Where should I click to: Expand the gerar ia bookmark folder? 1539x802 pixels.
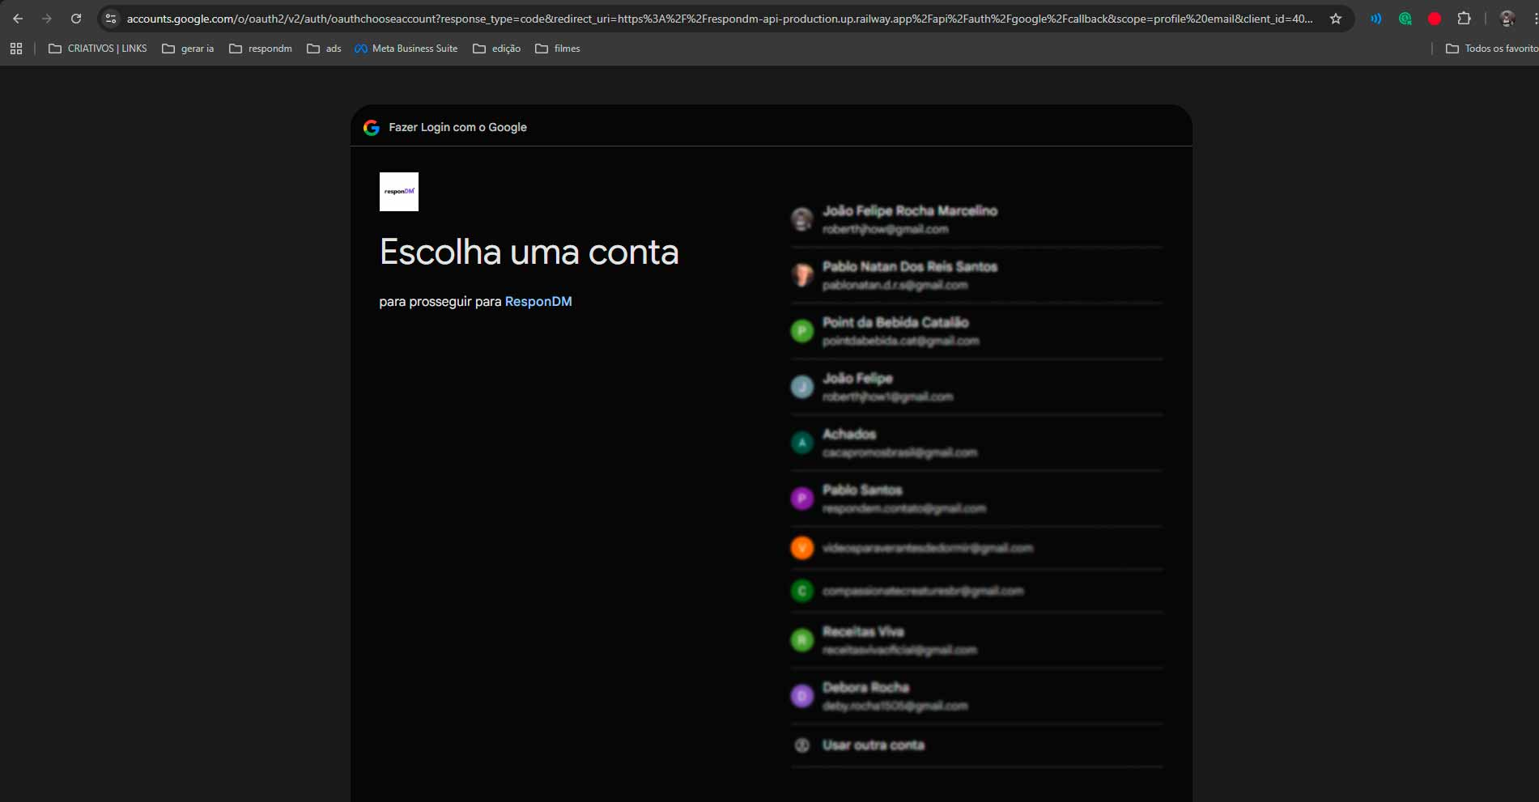pyautogui.click(x=188, y=49)
